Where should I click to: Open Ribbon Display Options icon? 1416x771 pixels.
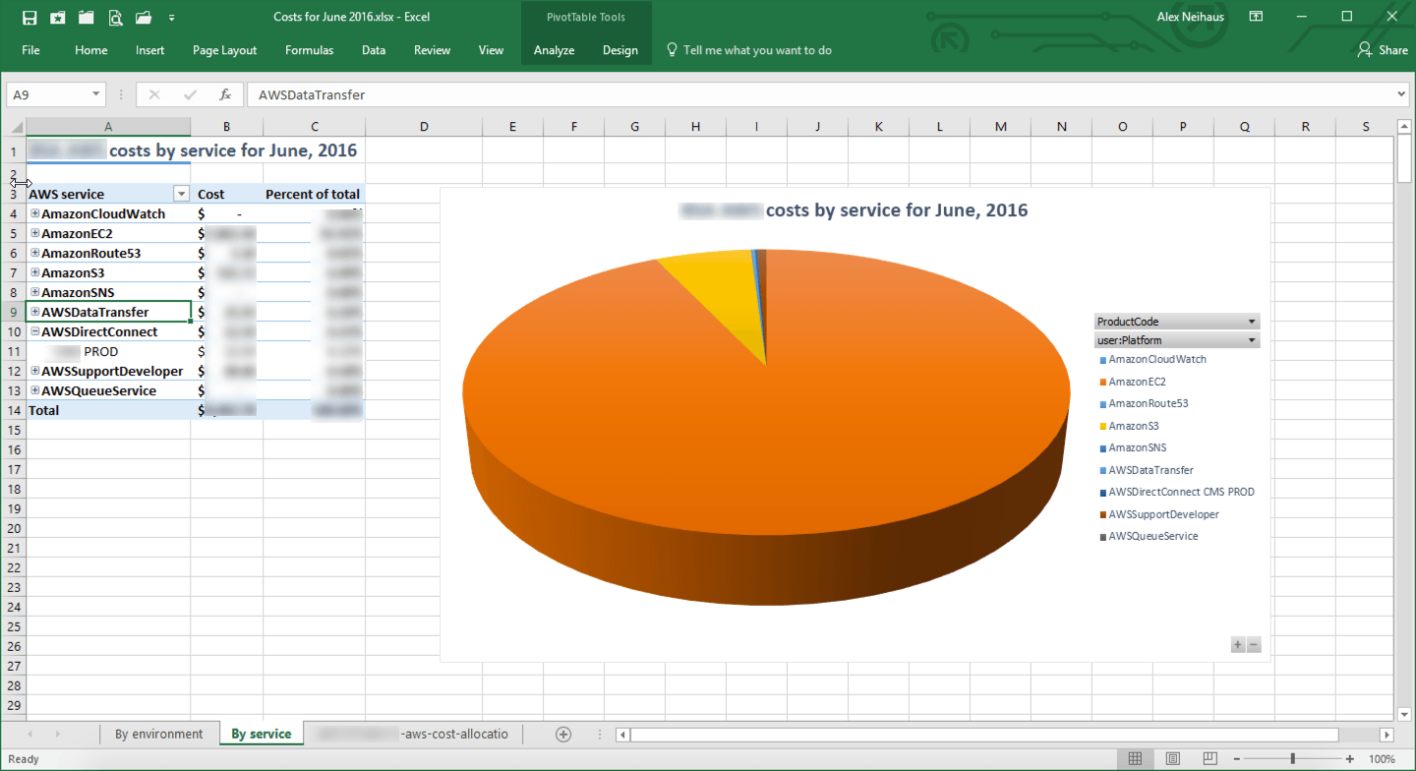pyautogui.click(x=1256, y=17)
